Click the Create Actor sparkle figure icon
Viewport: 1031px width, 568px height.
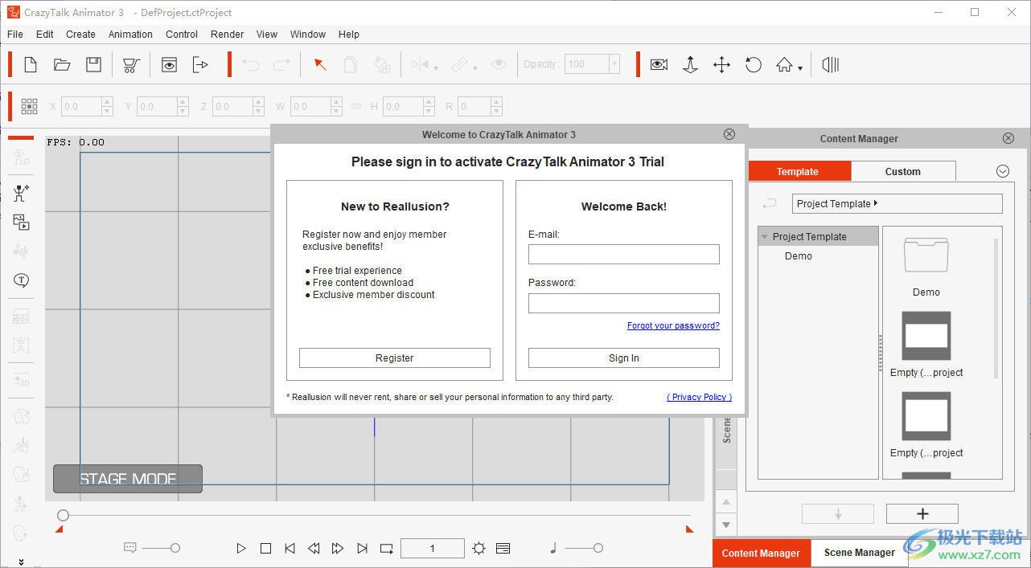coord(21,193)
